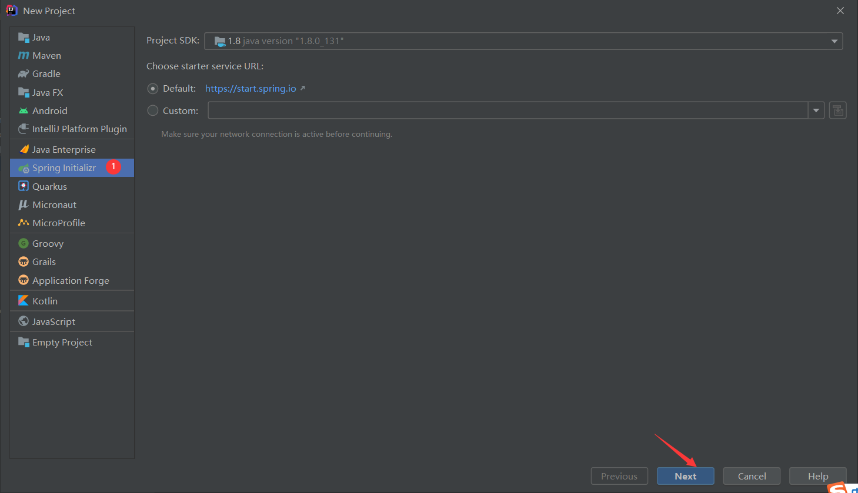Select Groovy label in list

(x=48, y=244)
